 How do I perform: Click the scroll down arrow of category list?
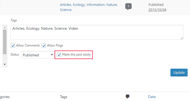[5, 64]
